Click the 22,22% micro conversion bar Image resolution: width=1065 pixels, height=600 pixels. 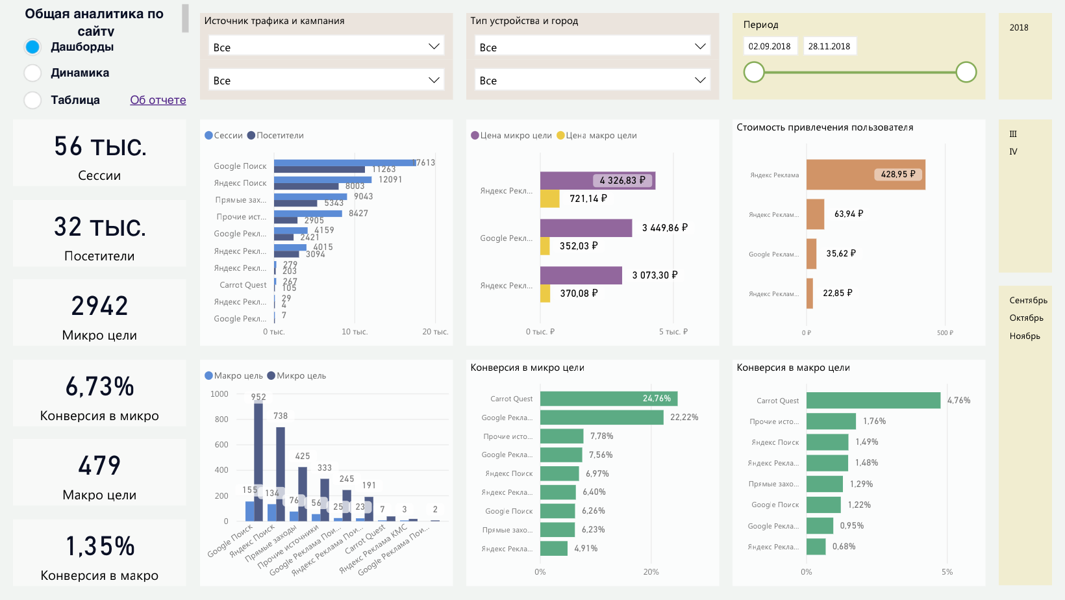602,418
